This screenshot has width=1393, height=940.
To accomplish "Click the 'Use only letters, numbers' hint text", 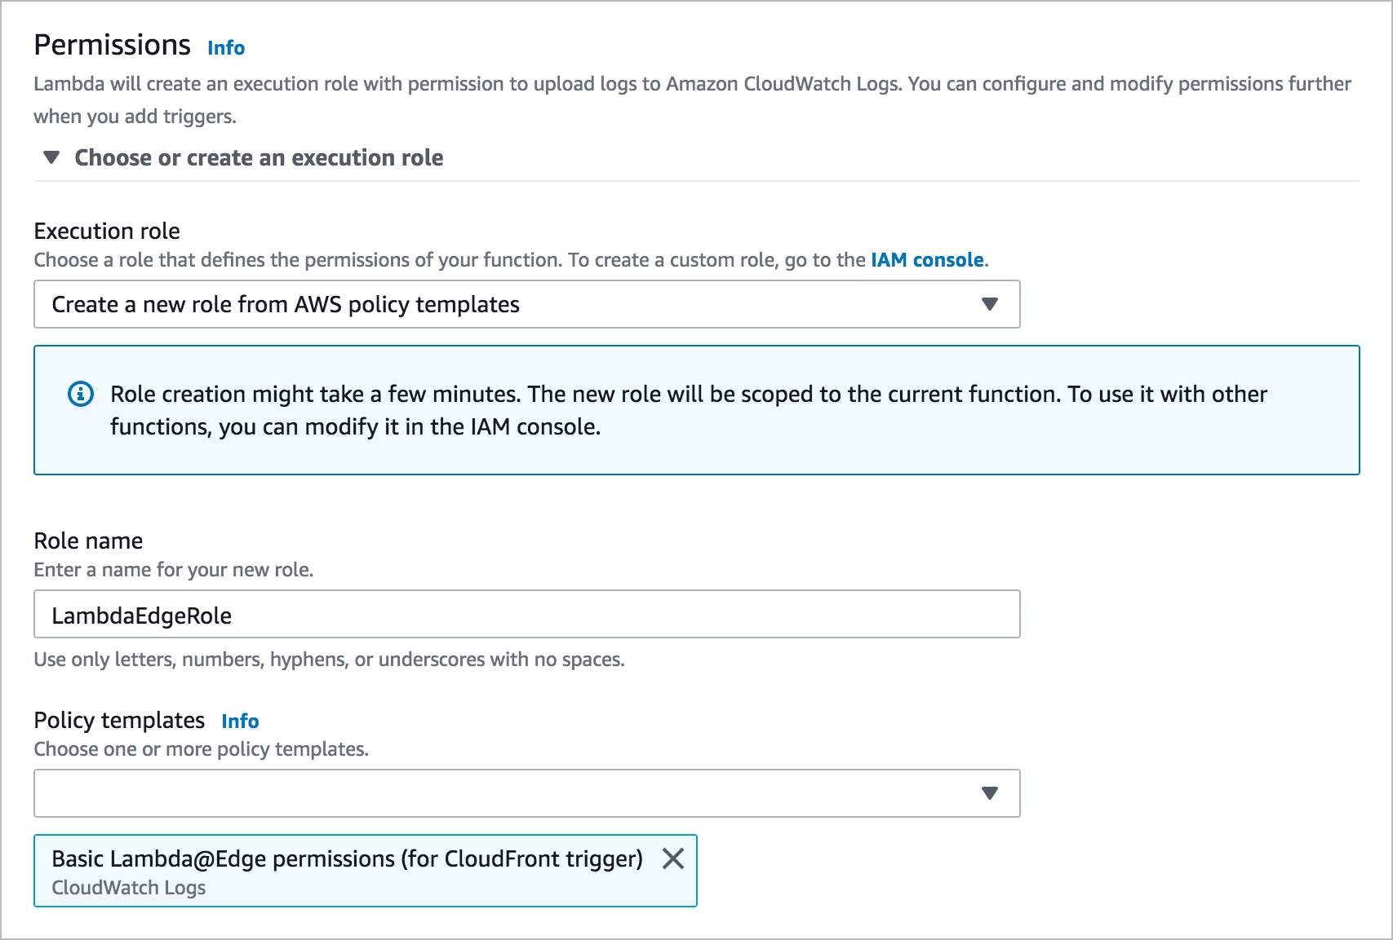I will tap(329, 660).
